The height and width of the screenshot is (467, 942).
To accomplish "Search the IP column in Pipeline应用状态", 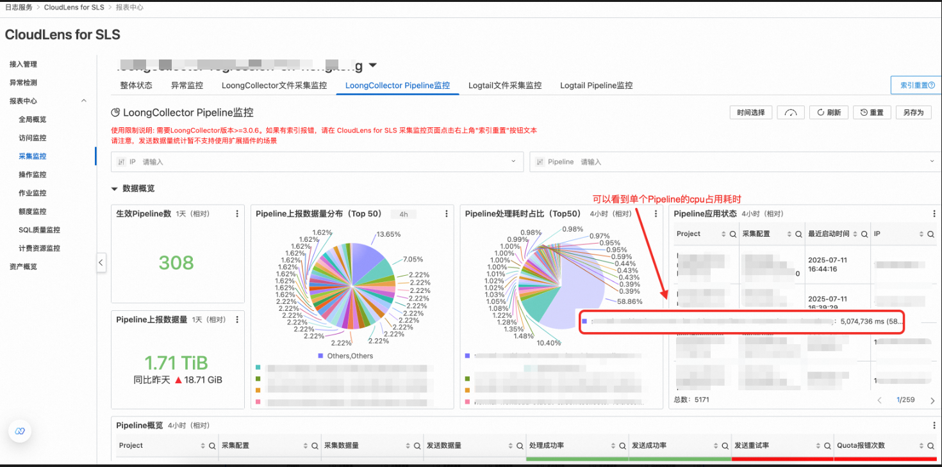I will pyautogui.click(x=930, y=234).
